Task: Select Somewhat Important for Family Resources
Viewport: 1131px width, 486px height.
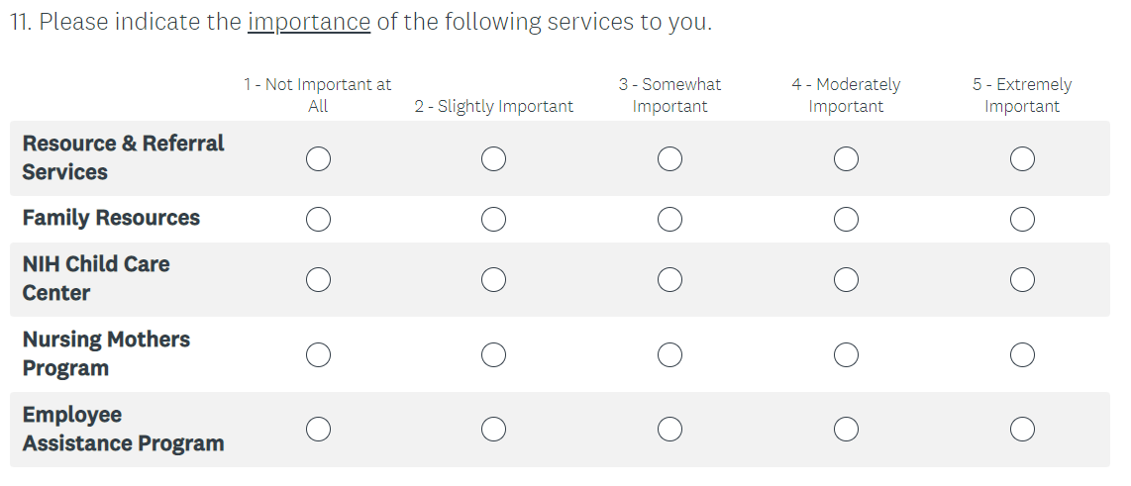Action: 669,219
